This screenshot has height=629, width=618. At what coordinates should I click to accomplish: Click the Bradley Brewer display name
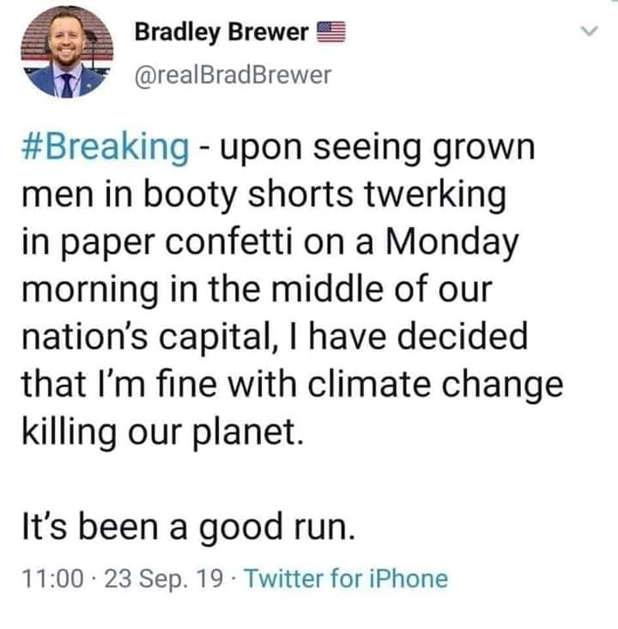click(x=221, y=32)
